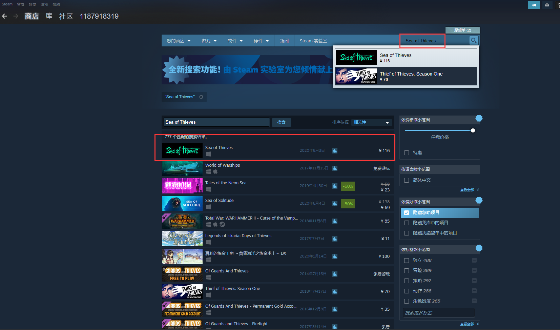560x330 pixels.
Task: Switch to the 社区 tab
Action: (x=66, y=16)
